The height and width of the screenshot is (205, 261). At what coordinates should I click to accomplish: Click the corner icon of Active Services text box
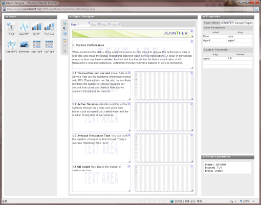(x=129, y=104)
